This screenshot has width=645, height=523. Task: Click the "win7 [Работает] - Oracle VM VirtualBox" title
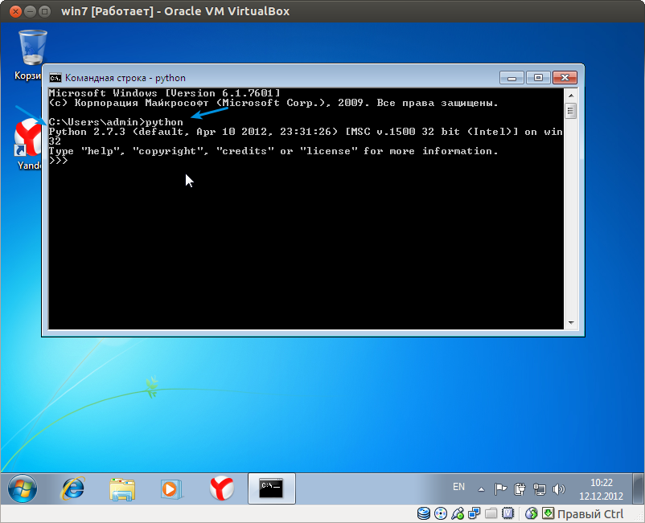click(175, 11)
